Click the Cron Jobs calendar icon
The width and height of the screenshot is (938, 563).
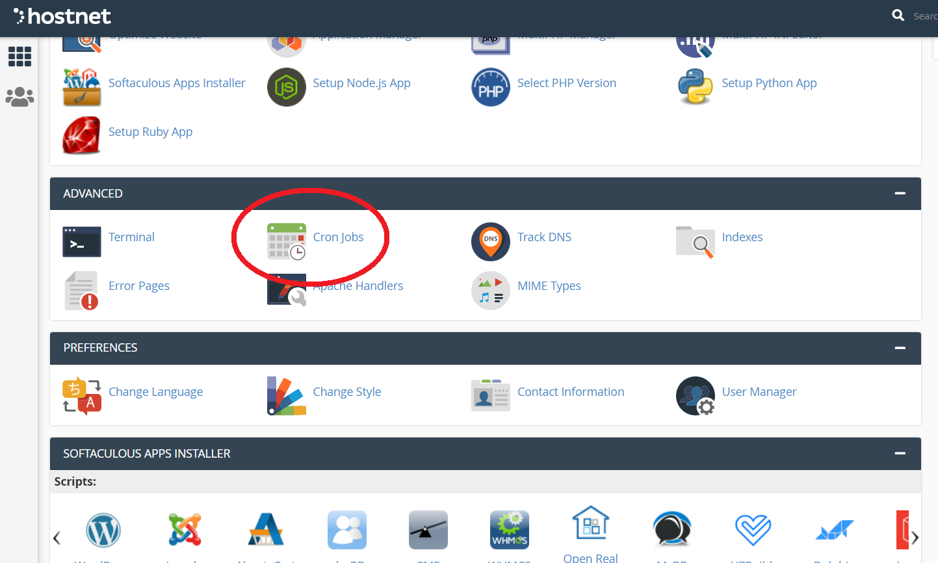287,241
